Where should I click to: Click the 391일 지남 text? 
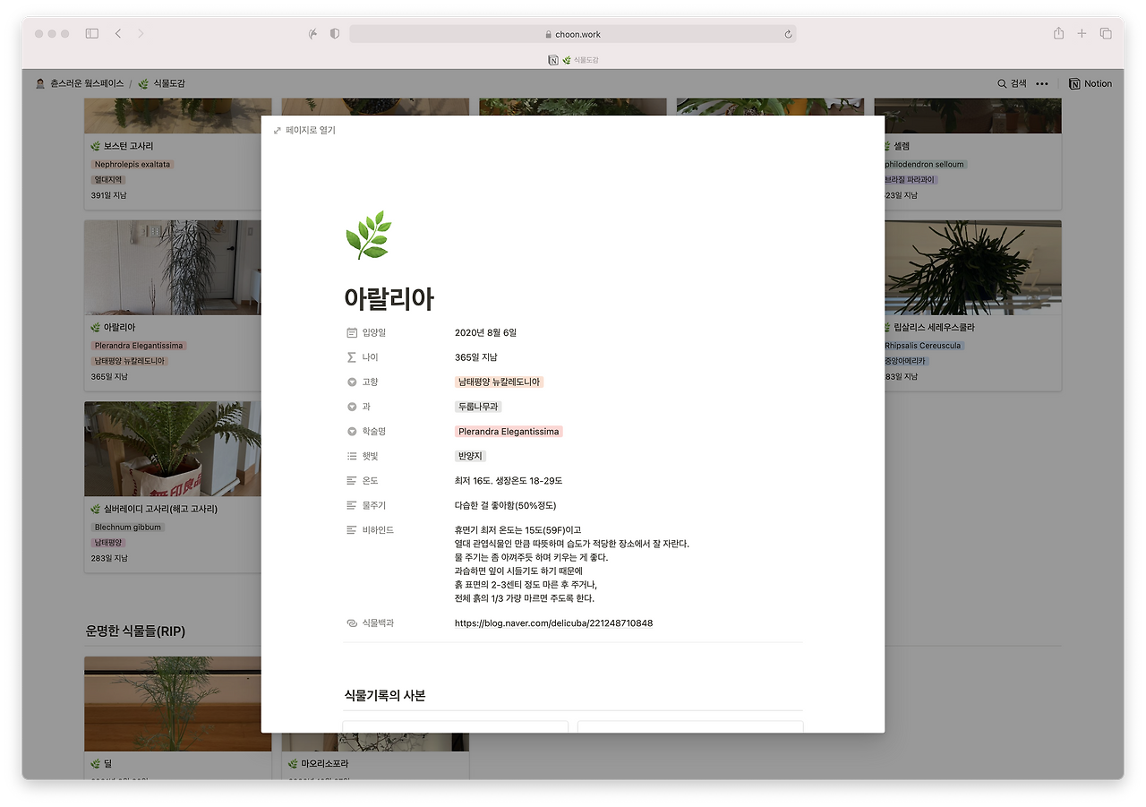tap(109, 195)
